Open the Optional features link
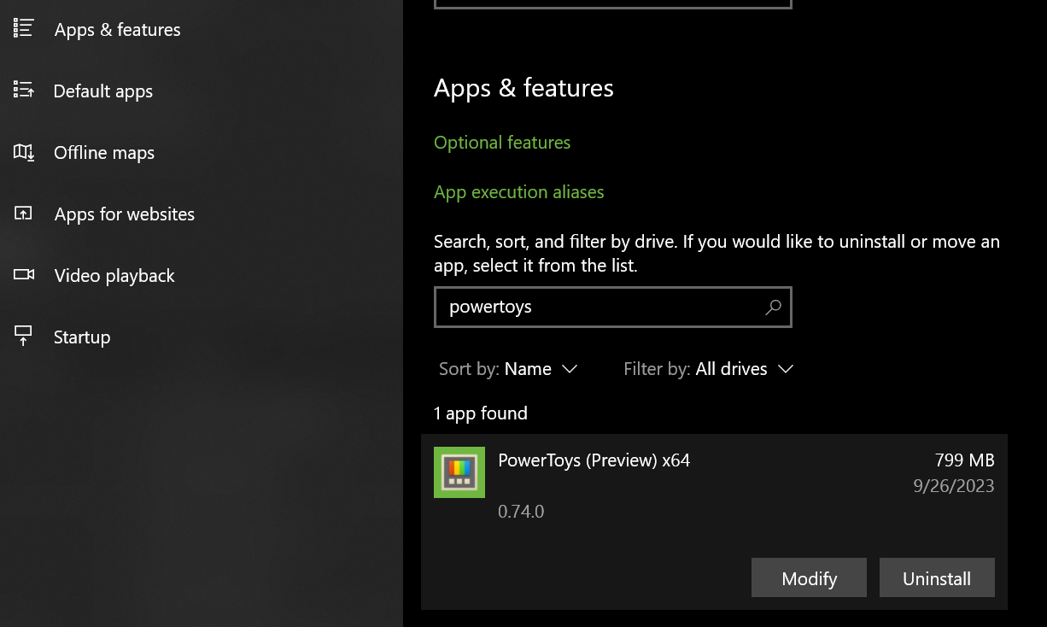This screenshot has width=1047, height=627. point(502,142)
